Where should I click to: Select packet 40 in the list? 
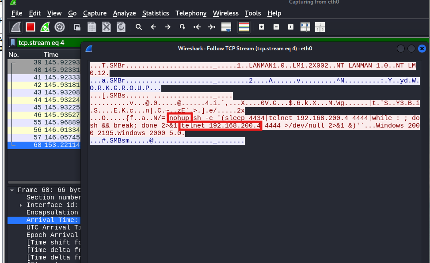(x=44, y=70)
